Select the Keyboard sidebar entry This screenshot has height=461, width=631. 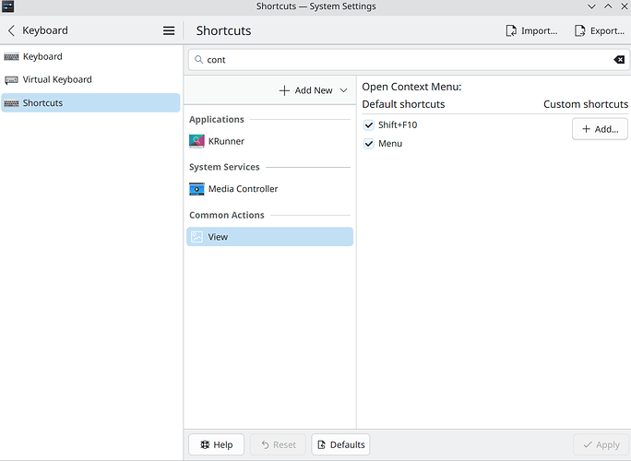pos(90,57)
